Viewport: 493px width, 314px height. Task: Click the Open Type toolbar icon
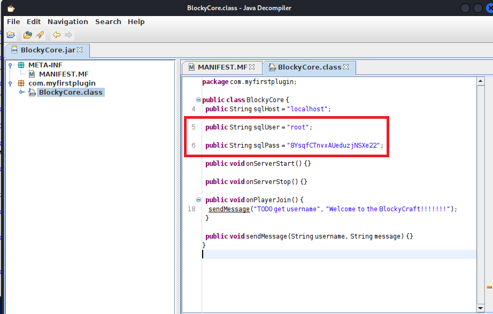[x=27, y=35]
